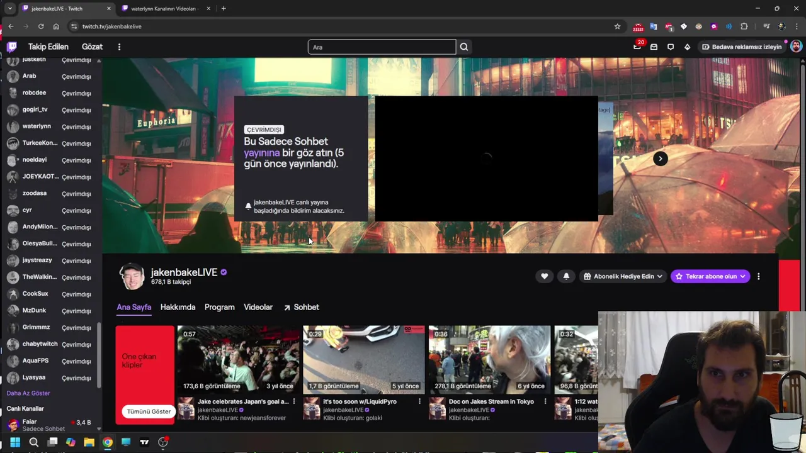Image resolution: width=806 pixels, height=453 pixels.
Task: Open Windows Start menu
Action: pos(15,442)
